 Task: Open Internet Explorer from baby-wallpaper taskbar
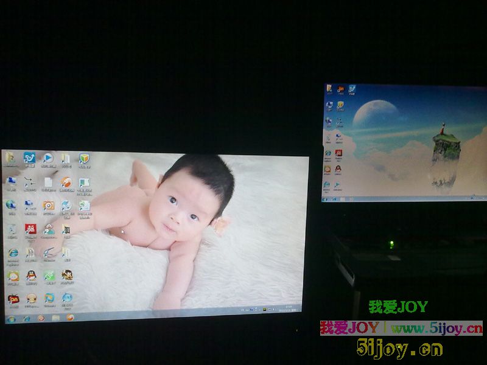pyautogui.click(x=27, y=319)
